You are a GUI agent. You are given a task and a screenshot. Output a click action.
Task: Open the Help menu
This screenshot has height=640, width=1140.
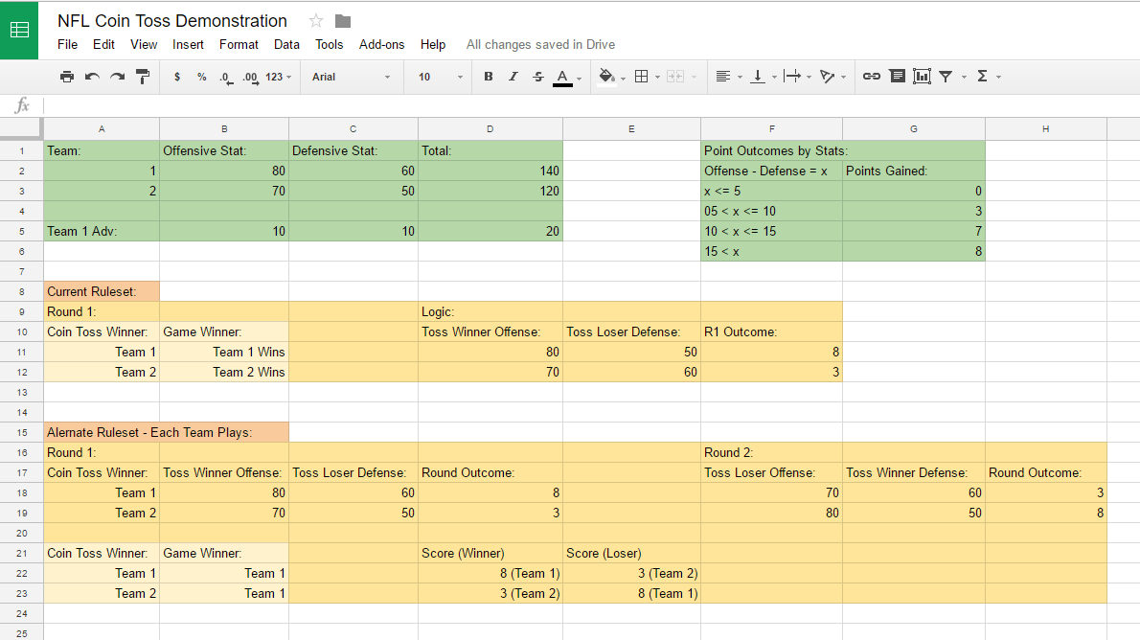(433, 44)
